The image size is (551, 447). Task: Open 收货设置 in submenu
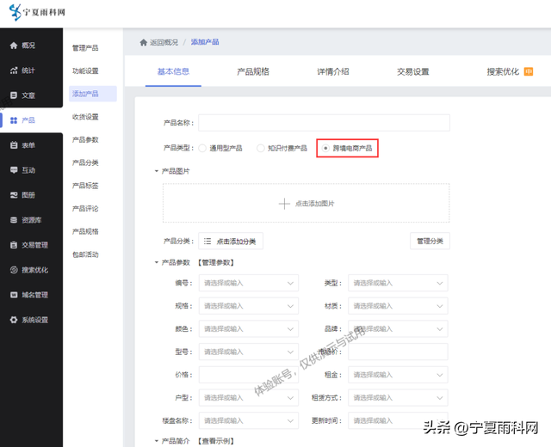[85, 117]
